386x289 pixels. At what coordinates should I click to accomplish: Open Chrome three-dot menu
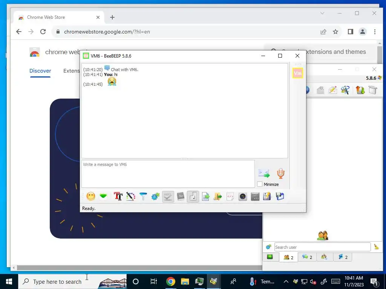(375, 32)
